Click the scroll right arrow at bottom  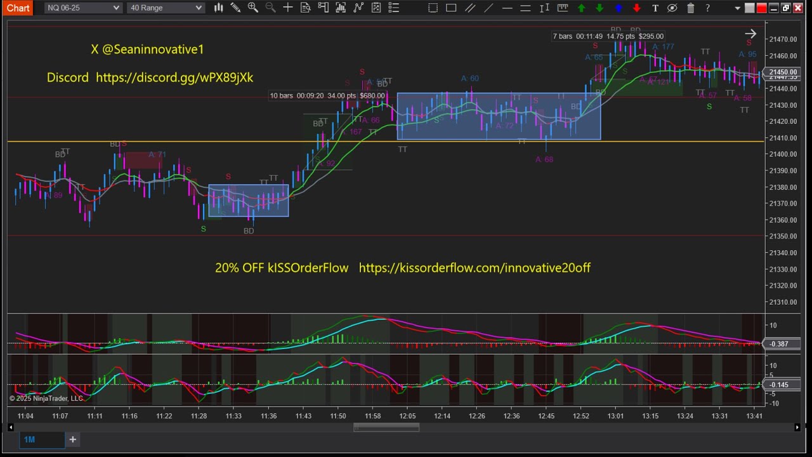[797, 428]
